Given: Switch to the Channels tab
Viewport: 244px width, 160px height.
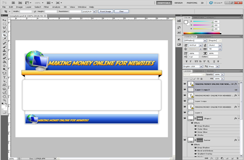Looking at the screenshot, I should pos(199,71).
